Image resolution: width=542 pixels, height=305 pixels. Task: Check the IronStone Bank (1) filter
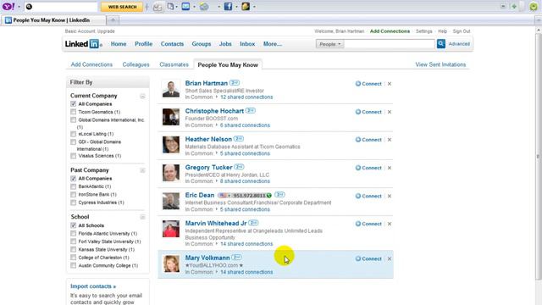coord(74,194)
